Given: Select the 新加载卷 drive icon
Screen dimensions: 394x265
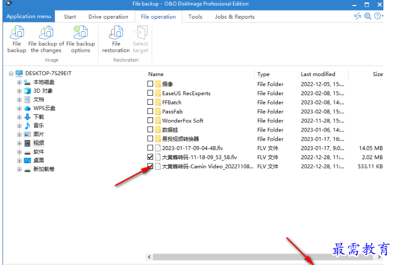Looking at the screenshot, I should point(27,170).
